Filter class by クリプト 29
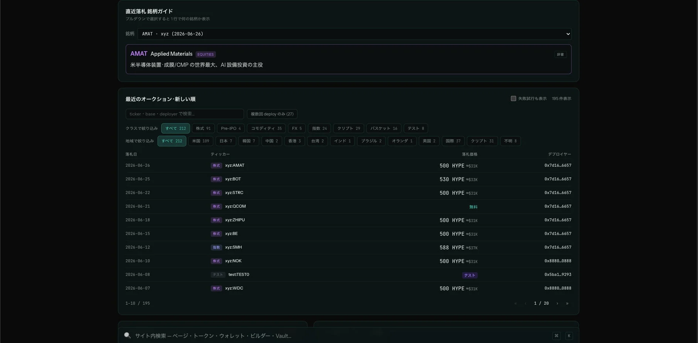 (x=349, y=128)
